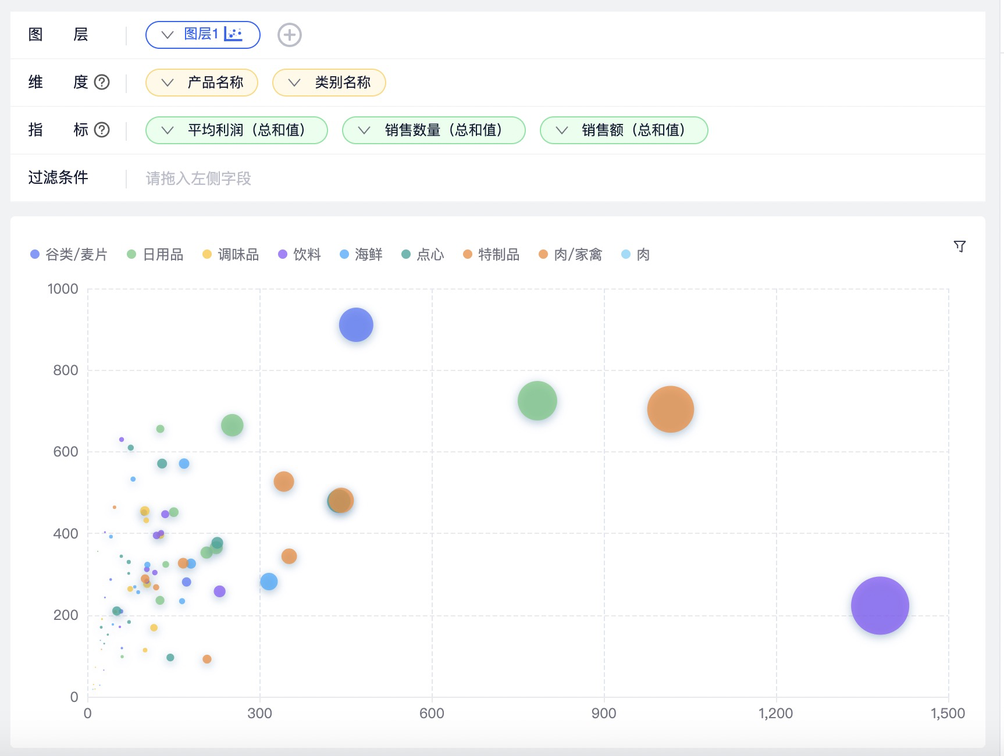This screenshot has width=1004, height=756.
Task: Click the add layer plus icon
Action: tap(290, 35)
